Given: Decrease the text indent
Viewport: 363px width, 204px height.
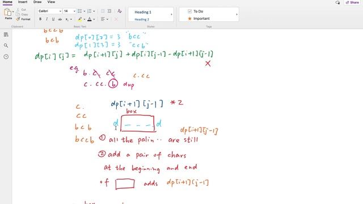Looking at the screenshot, I should [x=103, y=11].
